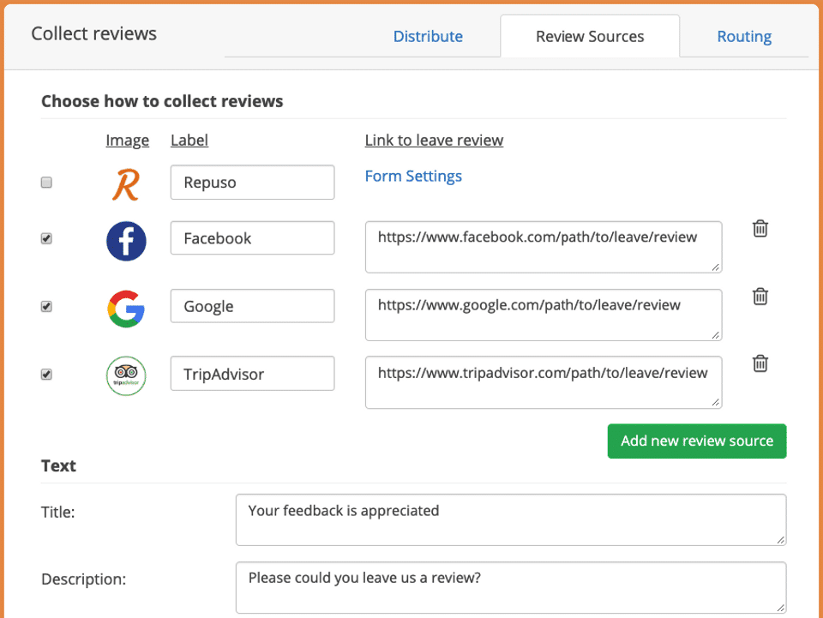Uncheck the Facebook review source
Screen dimensions: 823x618
click(47, 239)
